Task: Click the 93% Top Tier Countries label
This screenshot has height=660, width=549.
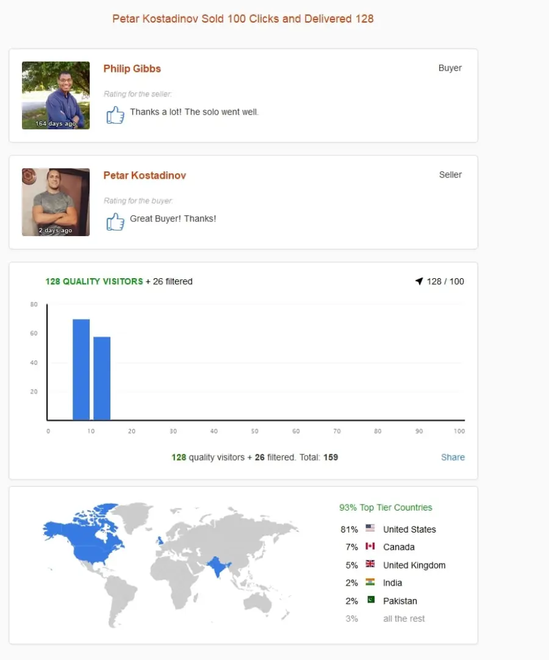Action: tap(386, 508)
